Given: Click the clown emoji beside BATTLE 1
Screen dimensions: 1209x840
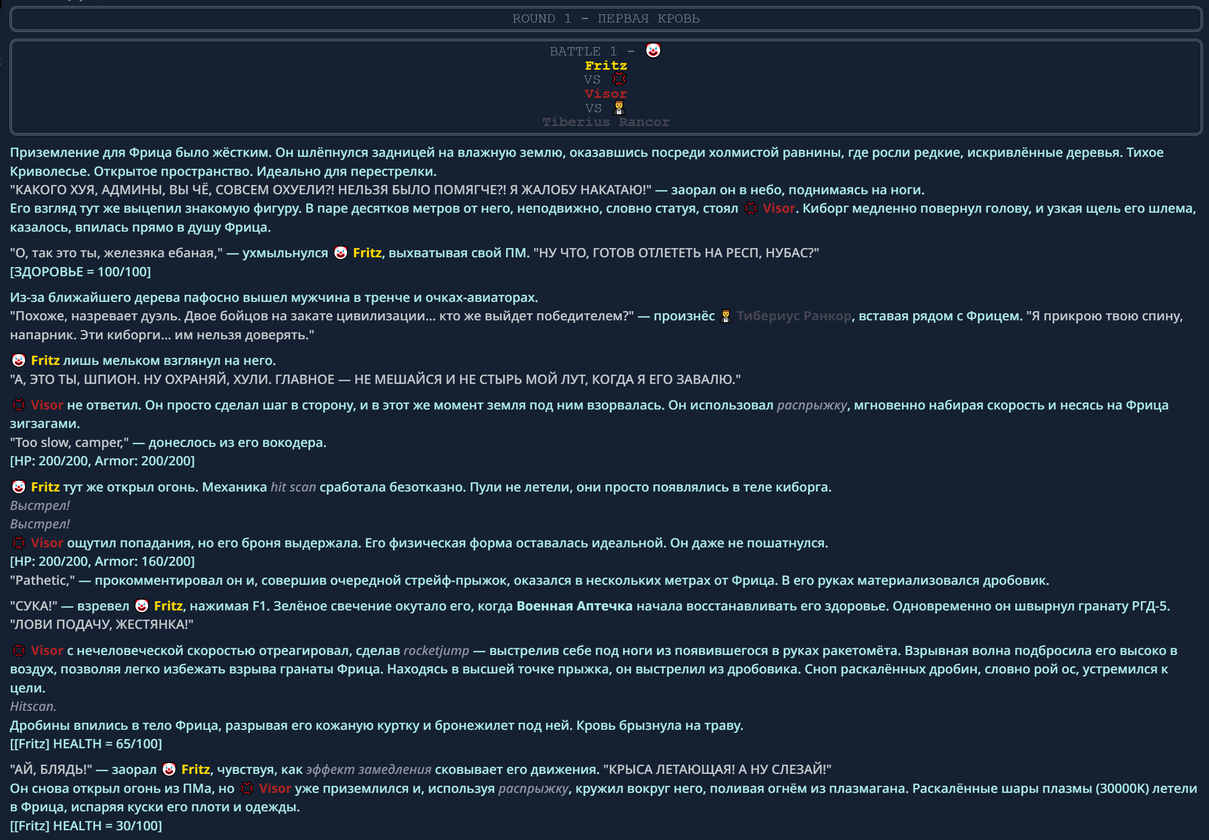Looking at the screenshot, I should pyautogui.click(x=652, y=51).
